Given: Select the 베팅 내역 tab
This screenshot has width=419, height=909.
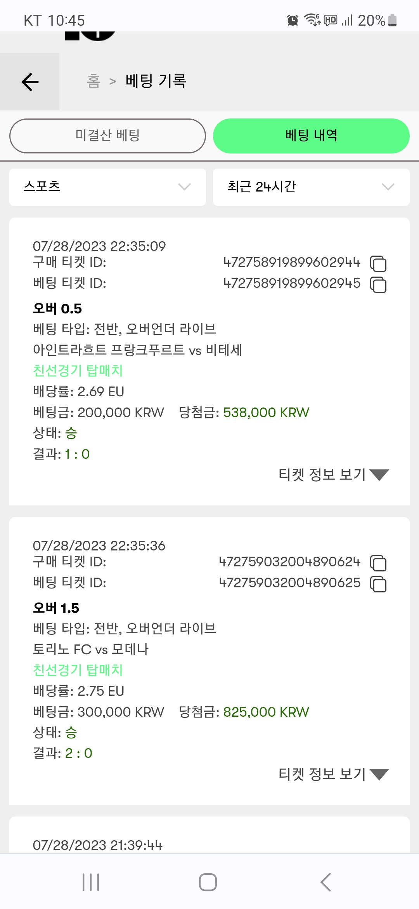Looking at the screenshot, I should point(311,136).
